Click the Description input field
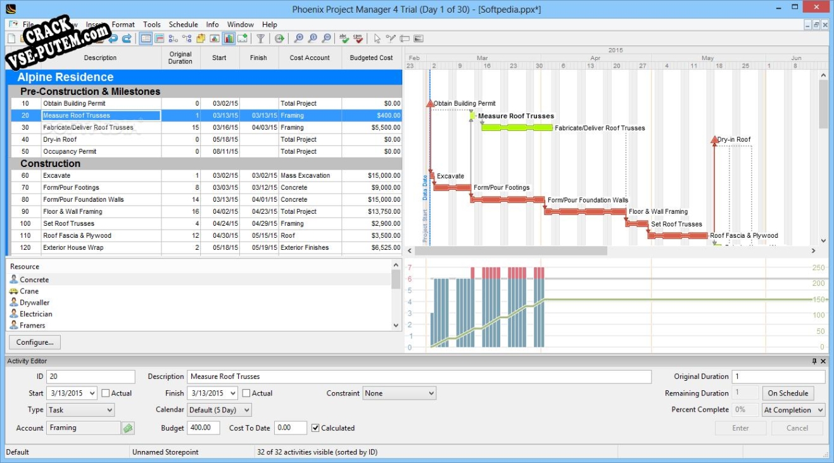 point(419,377)
